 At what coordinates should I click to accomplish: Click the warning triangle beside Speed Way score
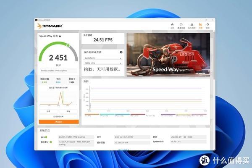(60, 36)
